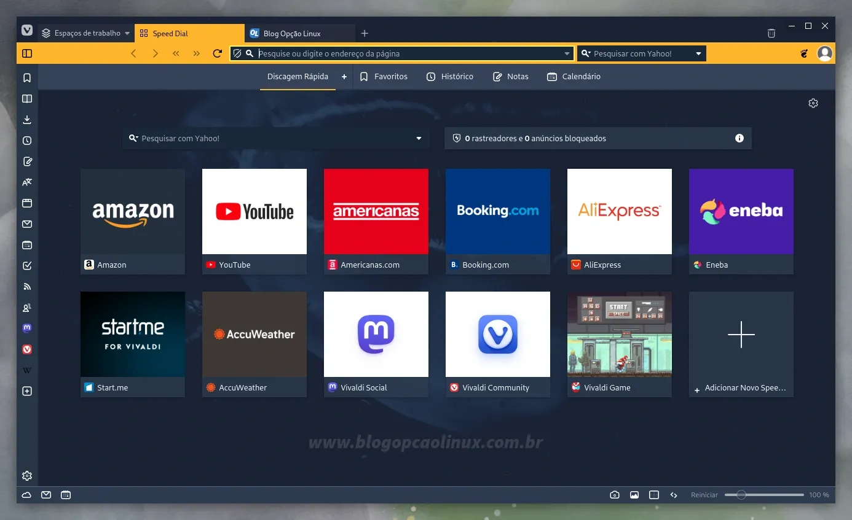Click the capture page camera icon
The image size is (852, 520).
615,495
